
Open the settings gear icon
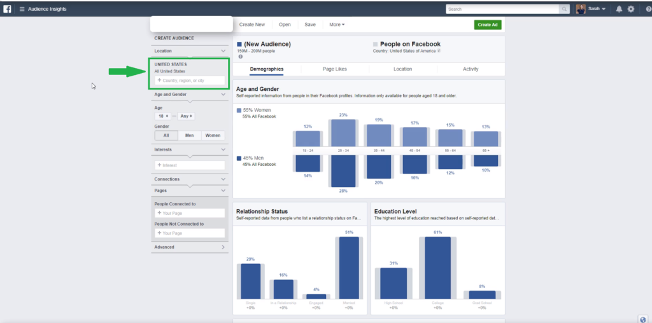tap(631, 9)
